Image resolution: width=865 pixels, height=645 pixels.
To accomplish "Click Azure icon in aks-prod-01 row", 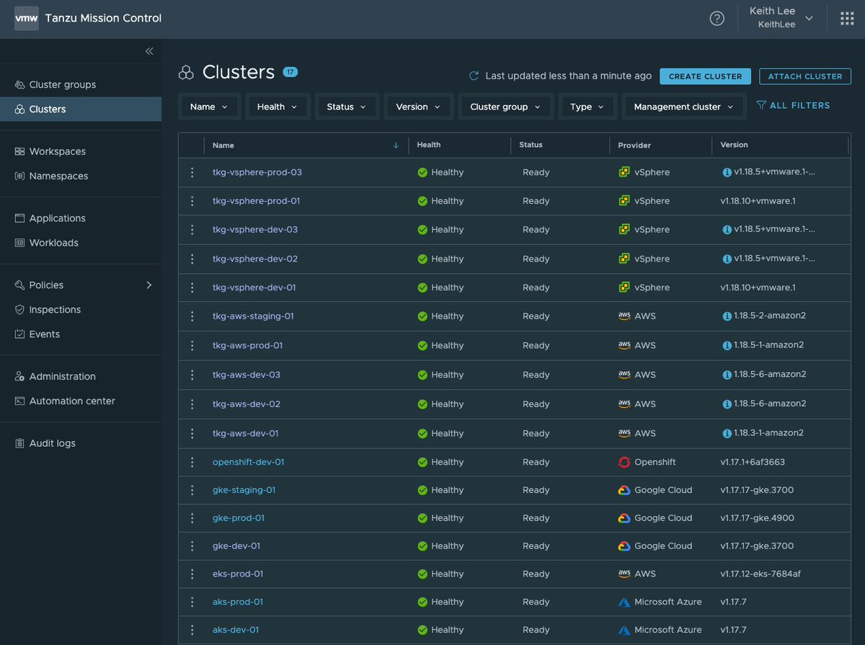I will (x=624, y=602).
